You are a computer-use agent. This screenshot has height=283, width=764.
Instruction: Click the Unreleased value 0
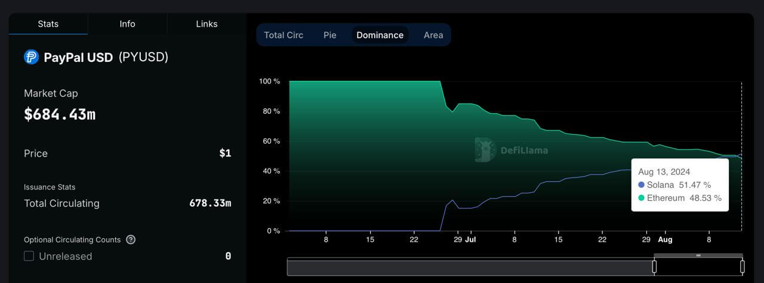tap(228, 256)
